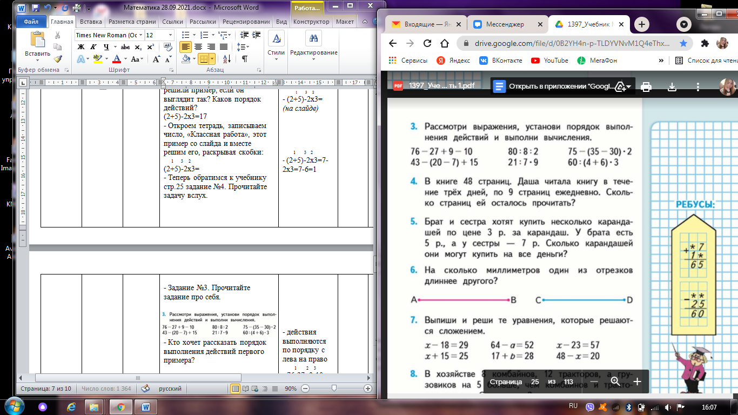Click the Cut scissors icon in the Clipboard group
Screen dimensions: 738x415
tap(58, 35)
